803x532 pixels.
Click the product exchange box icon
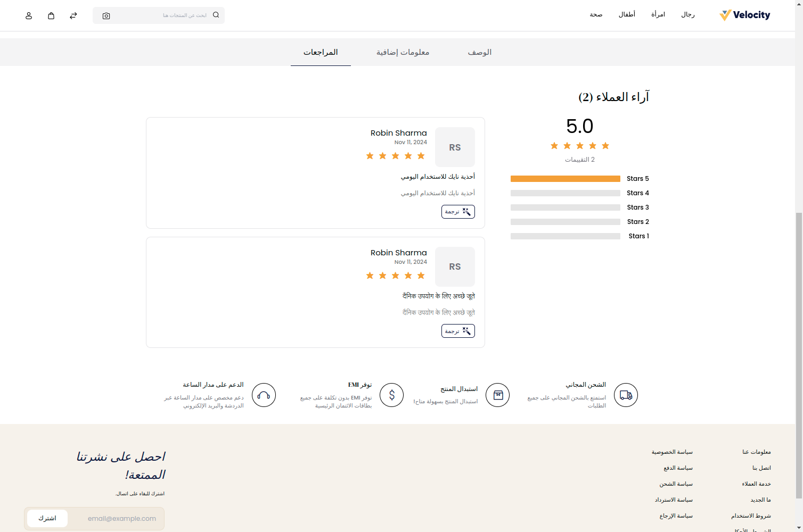tap(498, 395)
